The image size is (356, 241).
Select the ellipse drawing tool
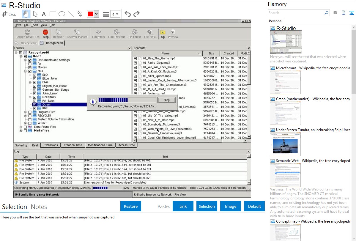62,14
